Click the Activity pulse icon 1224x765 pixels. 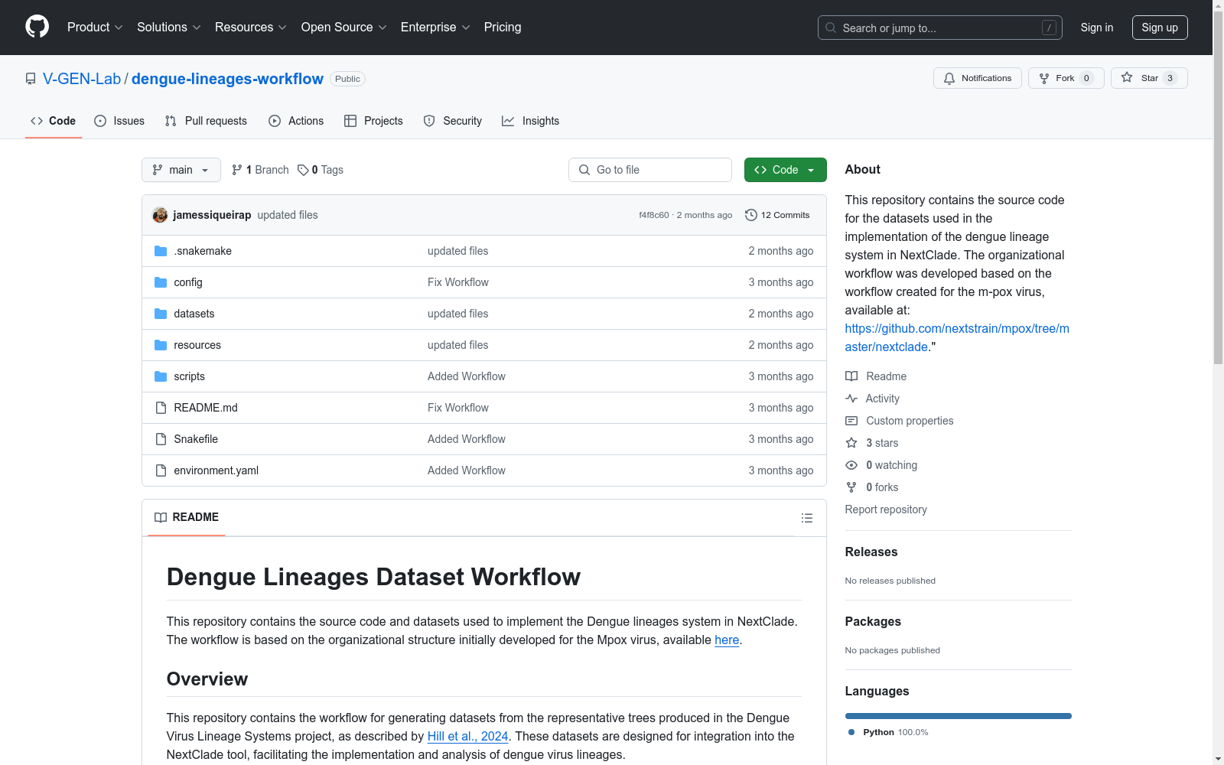pos(851,399)
